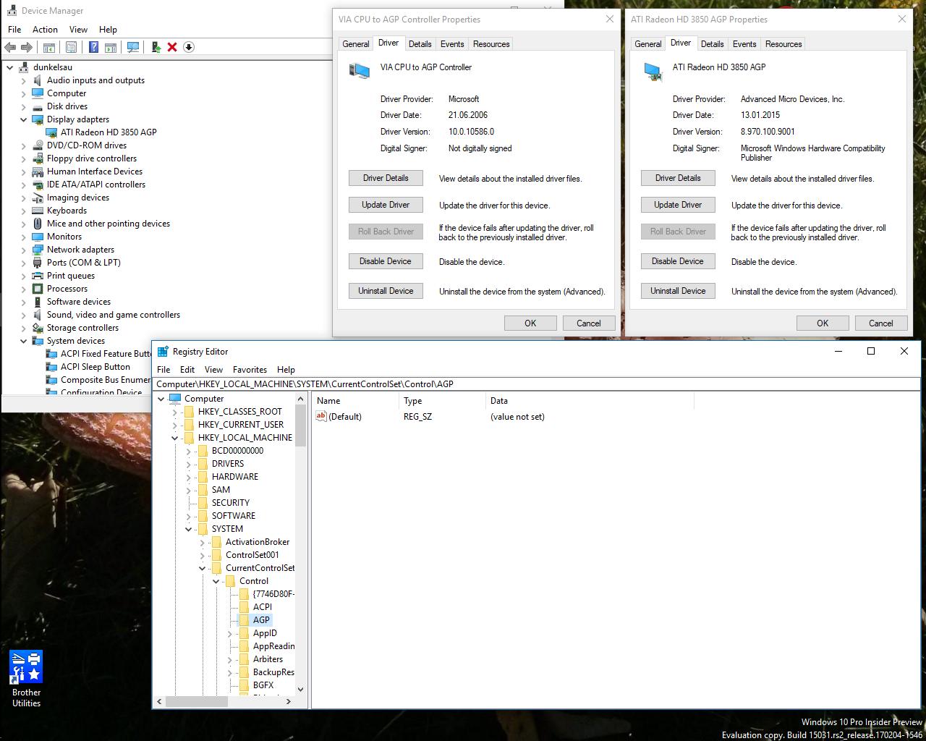The height and width of the screenshot is (741, 926).
Task: Select the ACPI registry key
Action: 263,607
